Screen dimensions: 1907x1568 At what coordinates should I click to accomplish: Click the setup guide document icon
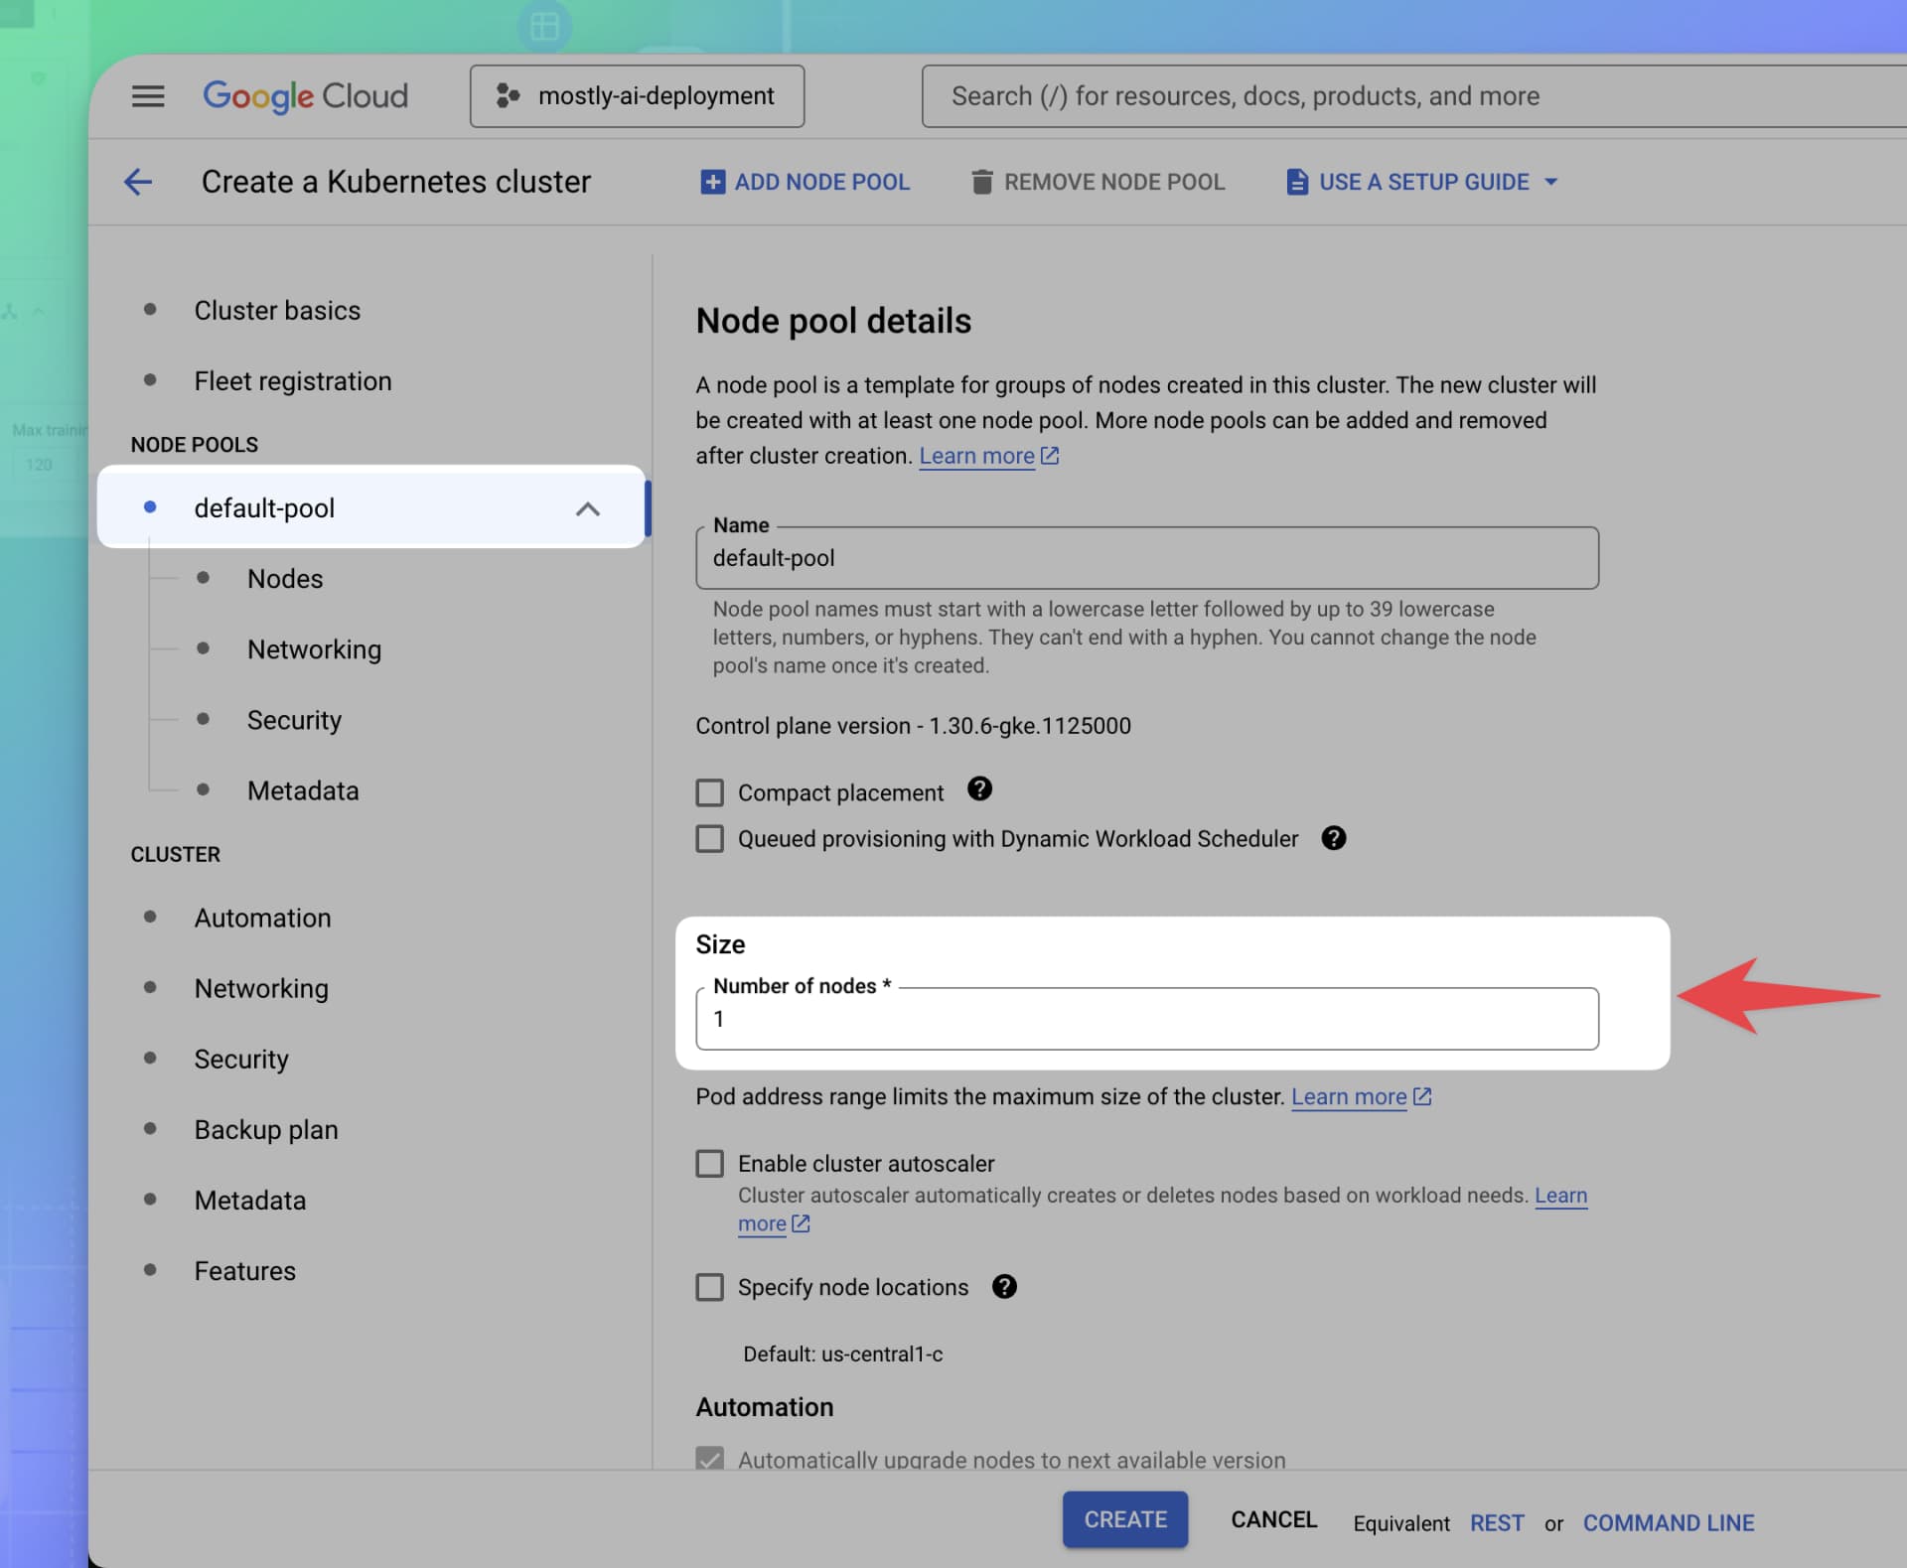[1295, 182]
